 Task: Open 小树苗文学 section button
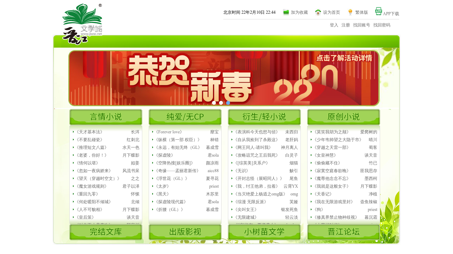[264, 232]
